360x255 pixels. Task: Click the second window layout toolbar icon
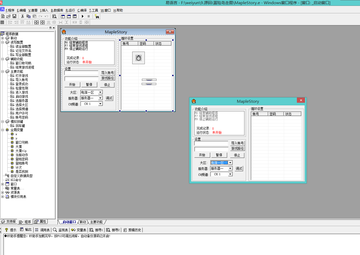point(69,16)
